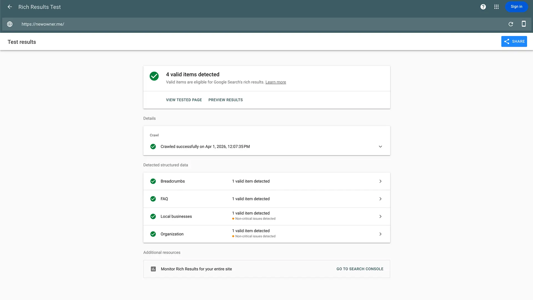Run the test again using the refresh icon
533x300 pixels.
(511, 24)
